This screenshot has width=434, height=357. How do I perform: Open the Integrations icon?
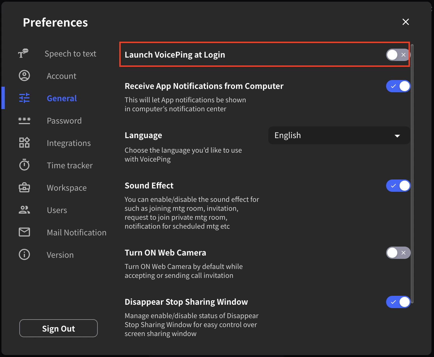[24, 143]
